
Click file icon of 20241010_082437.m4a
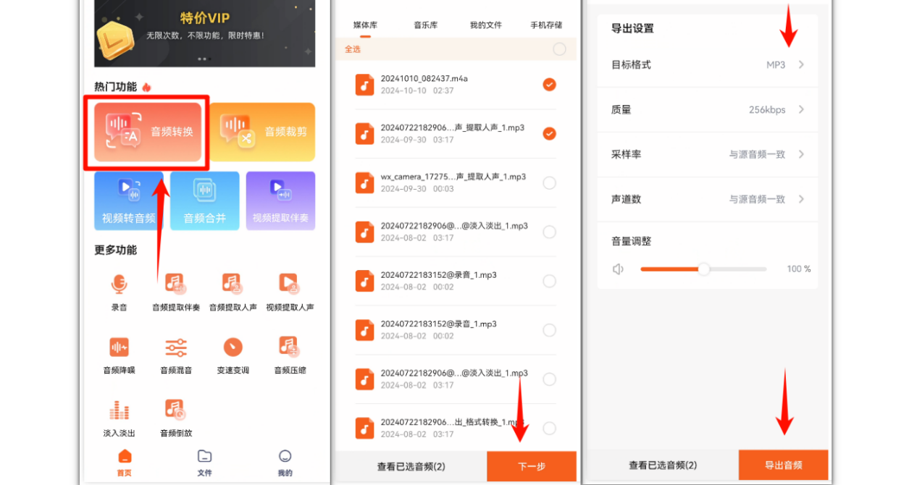pyautogui.click(x=364, y=85)
